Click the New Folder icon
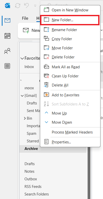The width and height of the screenshot is (103, 199). coord(46,20)
